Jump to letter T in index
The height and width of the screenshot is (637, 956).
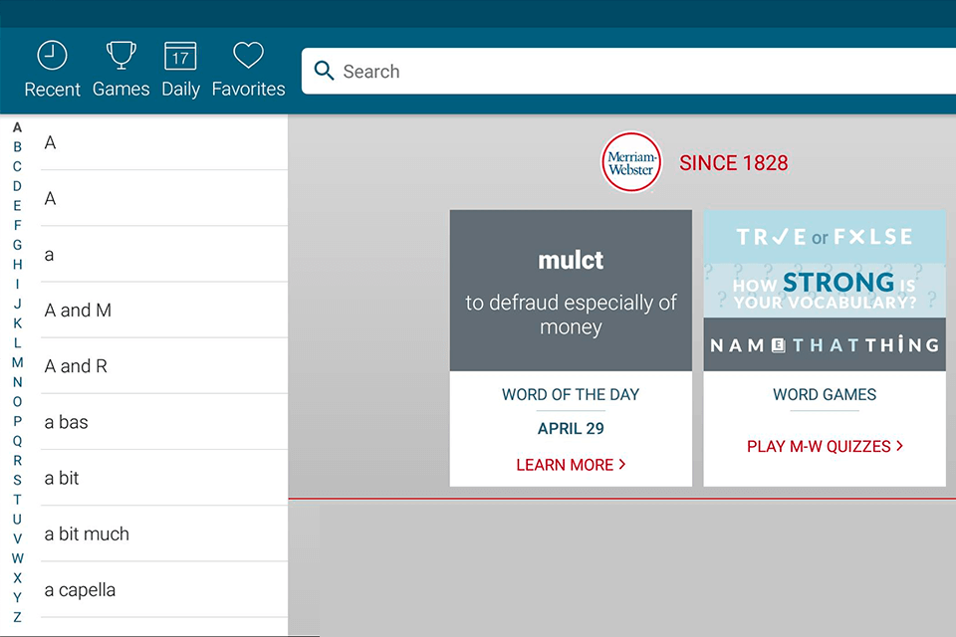point(17,500)
